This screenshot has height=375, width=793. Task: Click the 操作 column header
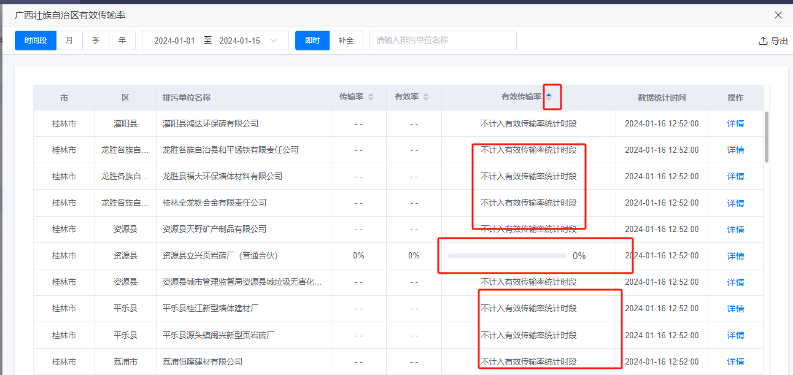pos(735,98)
